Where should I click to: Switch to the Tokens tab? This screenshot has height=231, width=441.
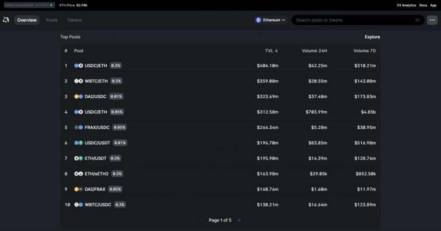pyautogui.click(x=74, y=20)
